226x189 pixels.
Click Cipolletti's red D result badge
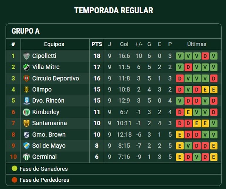tap(205, 56)
